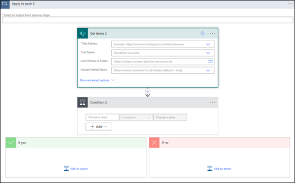Click the Include Nested Items label
Viewport: 295px width, 183px height.
tap(94, 70)
